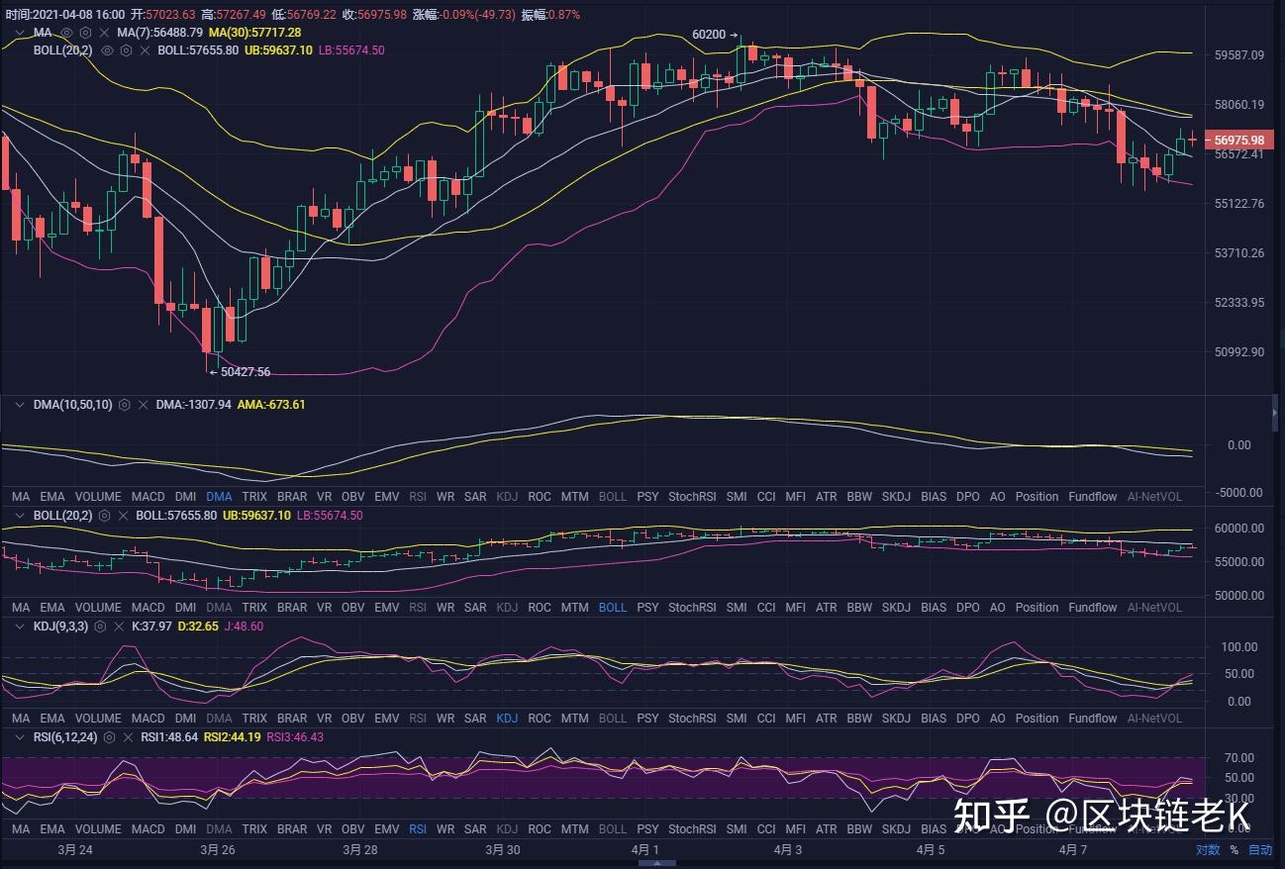
Task: Collapse the DMA(10,50,10) pane chevron
Action: point(19,405)
